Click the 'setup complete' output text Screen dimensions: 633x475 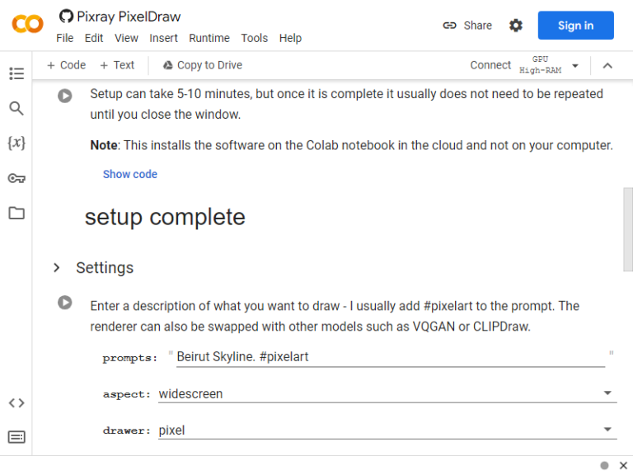[x=165, y=218]
